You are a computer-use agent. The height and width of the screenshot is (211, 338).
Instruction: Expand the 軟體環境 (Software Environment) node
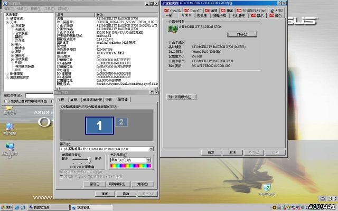(7, 74)
